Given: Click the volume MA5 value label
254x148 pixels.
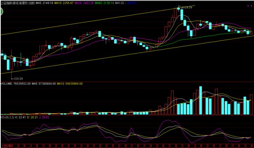Looking at the screenshot, I should pyautogui.click(x=44, y=83).
